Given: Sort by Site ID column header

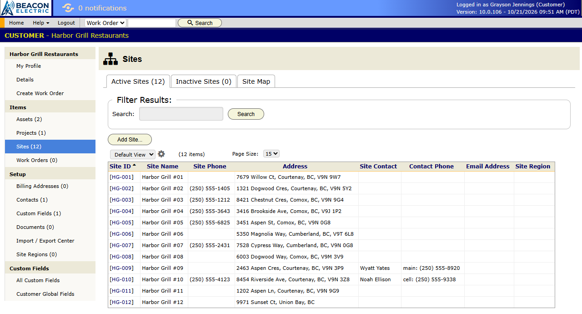Looking at the screenshot, I should point(120,167).
